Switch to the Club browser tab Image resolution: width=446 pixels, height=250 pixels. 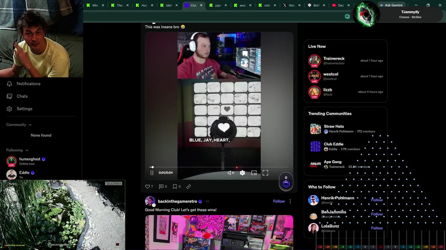pos(193,5)
